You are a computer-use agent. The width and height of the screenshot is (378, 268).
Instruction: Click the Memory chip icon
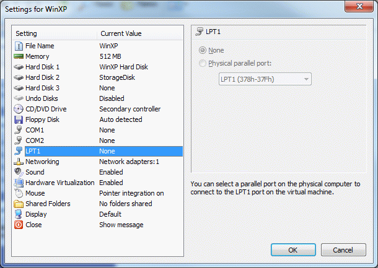(19, 56)
